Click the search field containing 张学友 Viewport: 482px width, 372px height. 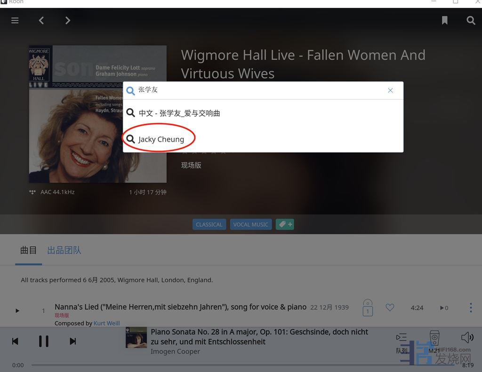click(x=259, y=90)
